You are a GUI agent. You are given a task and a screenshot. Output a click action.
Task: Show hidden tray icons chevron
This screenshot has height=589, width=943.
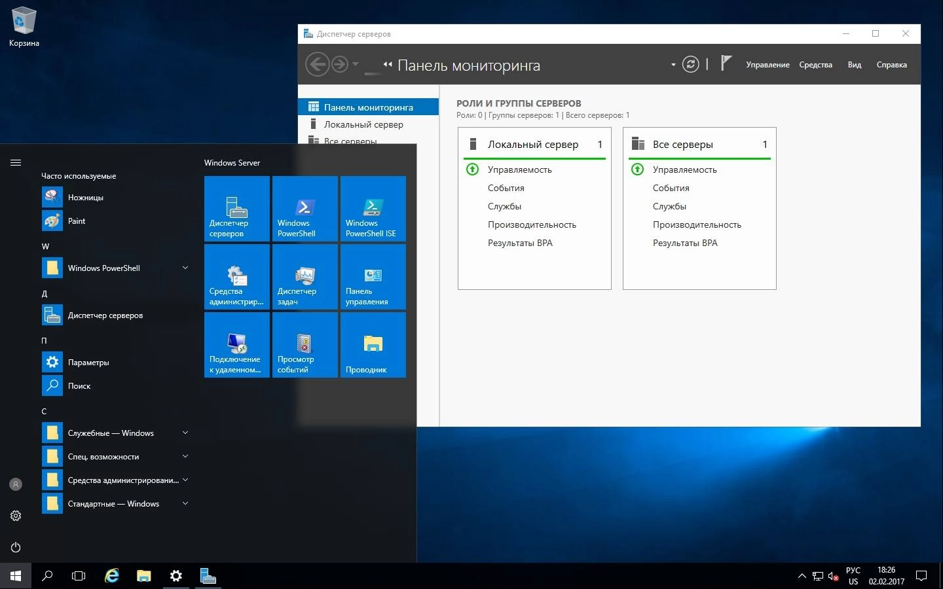(x=802, y=577)
